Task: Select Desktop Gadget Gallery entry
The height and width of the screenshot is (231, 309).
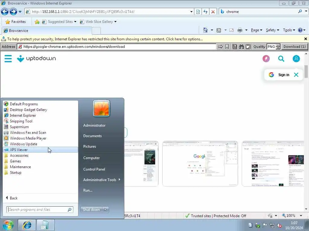Action: (x=40, y=110)
